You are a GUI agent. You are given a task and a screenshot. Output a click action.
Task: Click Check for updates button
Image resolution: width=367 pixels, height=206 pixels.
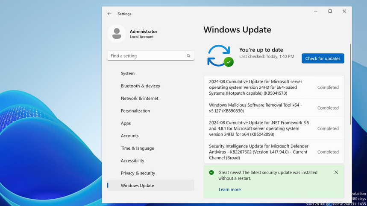(323, 58)
